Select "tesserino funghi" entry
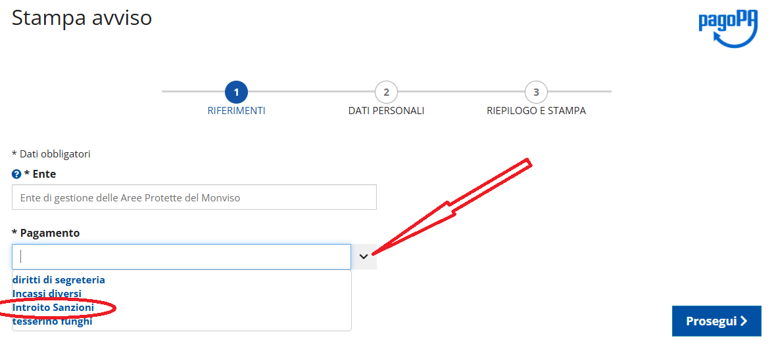Image resolution: width=772 pixels, height=345 pixels. [52, 322]
